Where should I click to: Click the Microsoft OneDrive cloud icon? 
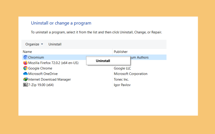coord(25,74)
